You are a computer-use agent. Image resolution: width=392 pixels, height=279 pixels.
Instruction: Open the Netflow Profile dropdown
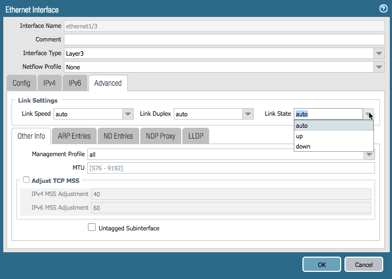(x=379, y=67)
